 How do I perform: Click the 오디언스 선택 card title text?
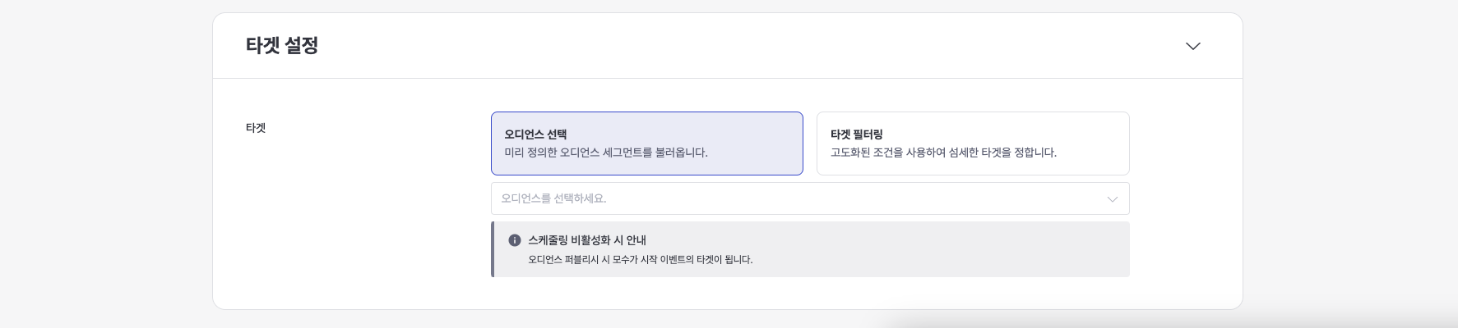click(535, 134)
